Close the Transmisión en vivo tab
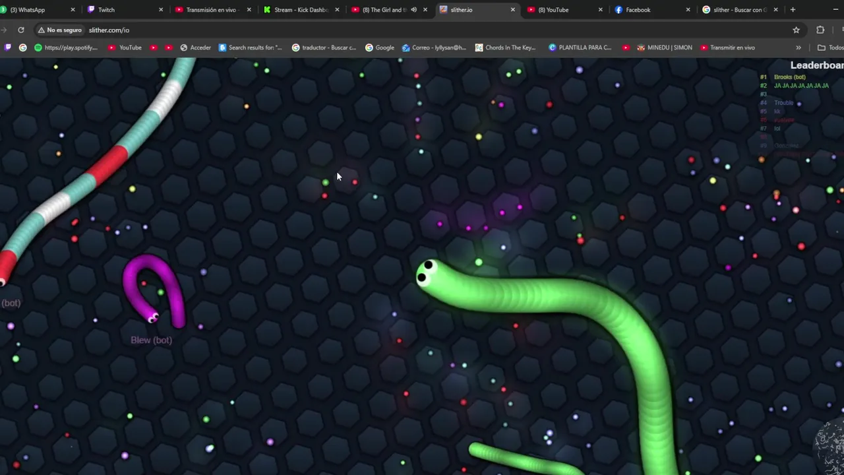This screenshot has height=475, width=844. (249, 10)
